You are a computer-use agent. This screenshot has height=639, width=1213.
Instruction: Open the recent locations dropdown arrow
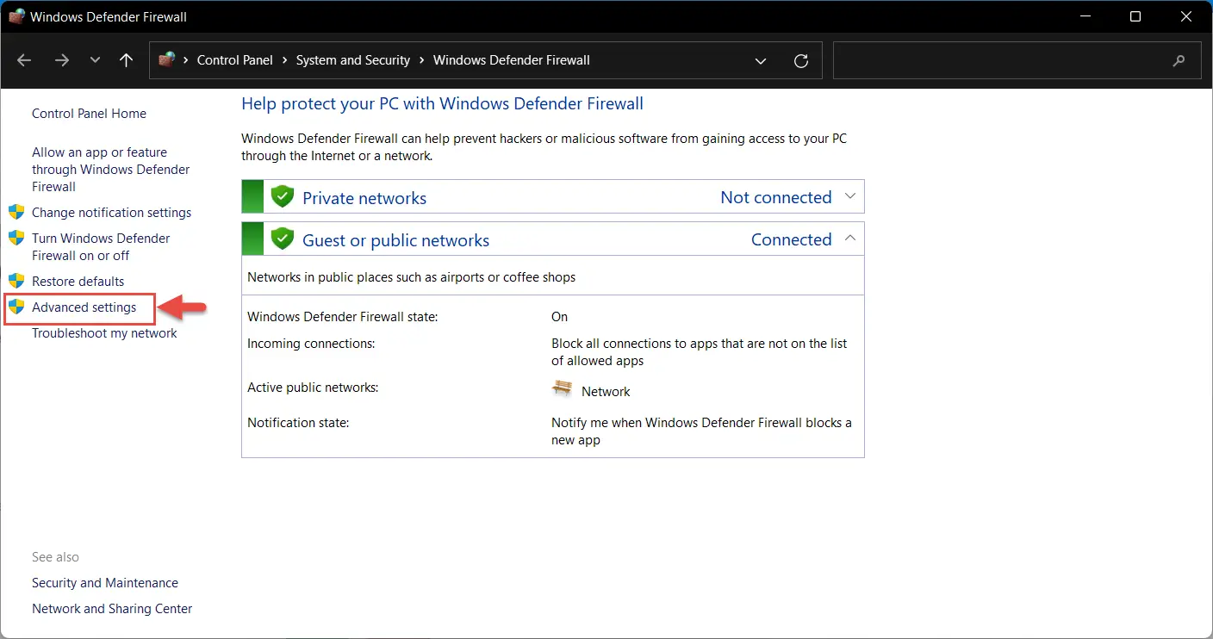click(x=95, y=60)
